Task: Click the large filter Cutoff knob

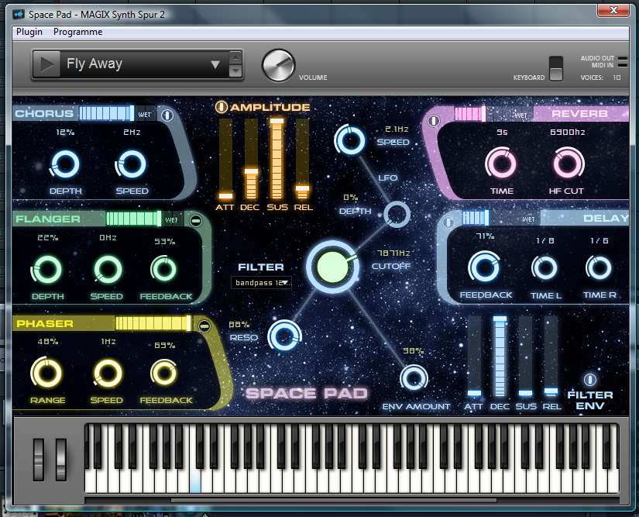Action: [332, 265]
